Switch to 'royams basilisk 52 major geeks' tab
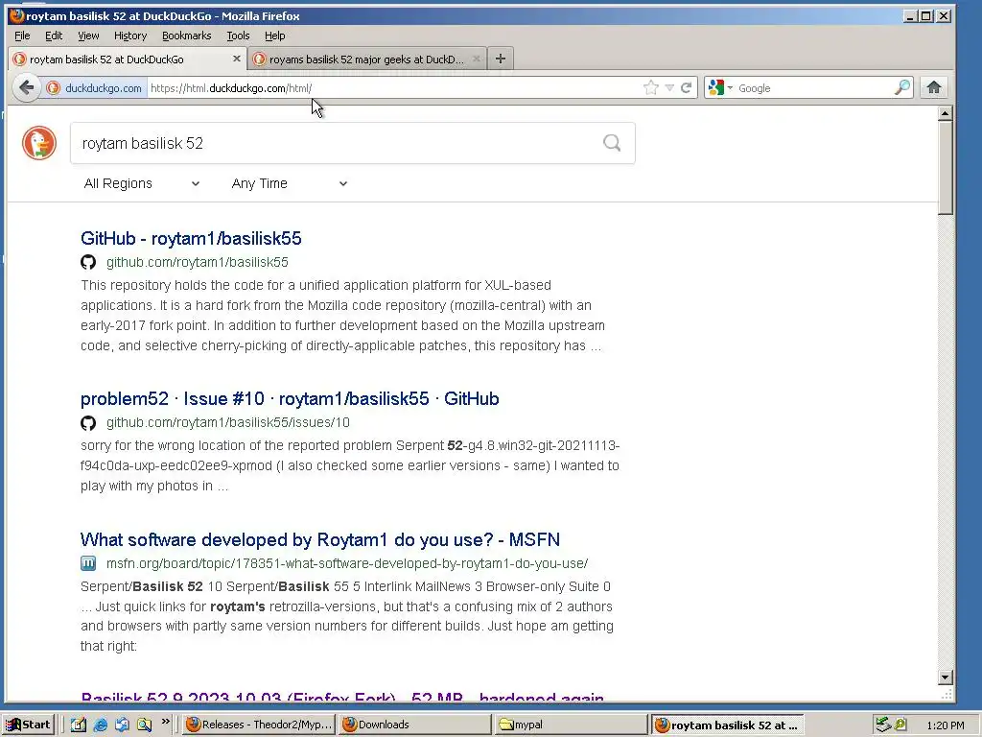The image size is (982, 737). [x=367, y=59]
